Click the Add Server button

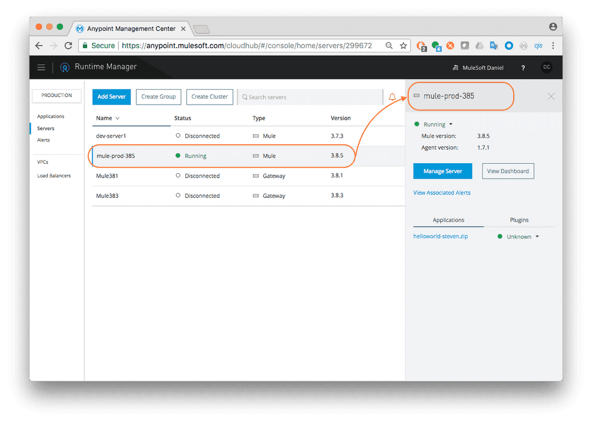coord(111,96)
